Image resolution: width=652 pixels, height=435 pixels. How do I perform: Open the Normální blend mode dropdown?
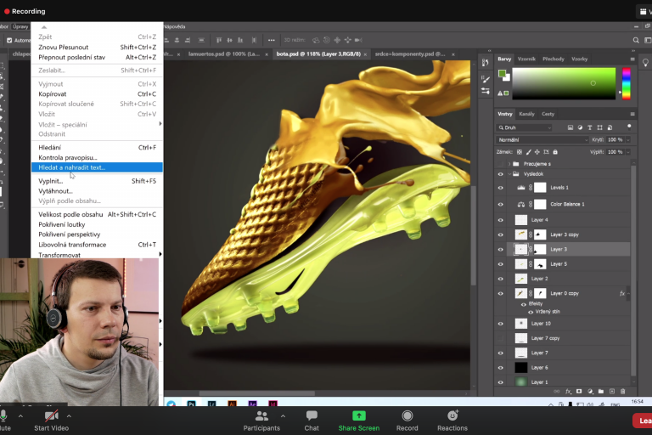point(542,139)
